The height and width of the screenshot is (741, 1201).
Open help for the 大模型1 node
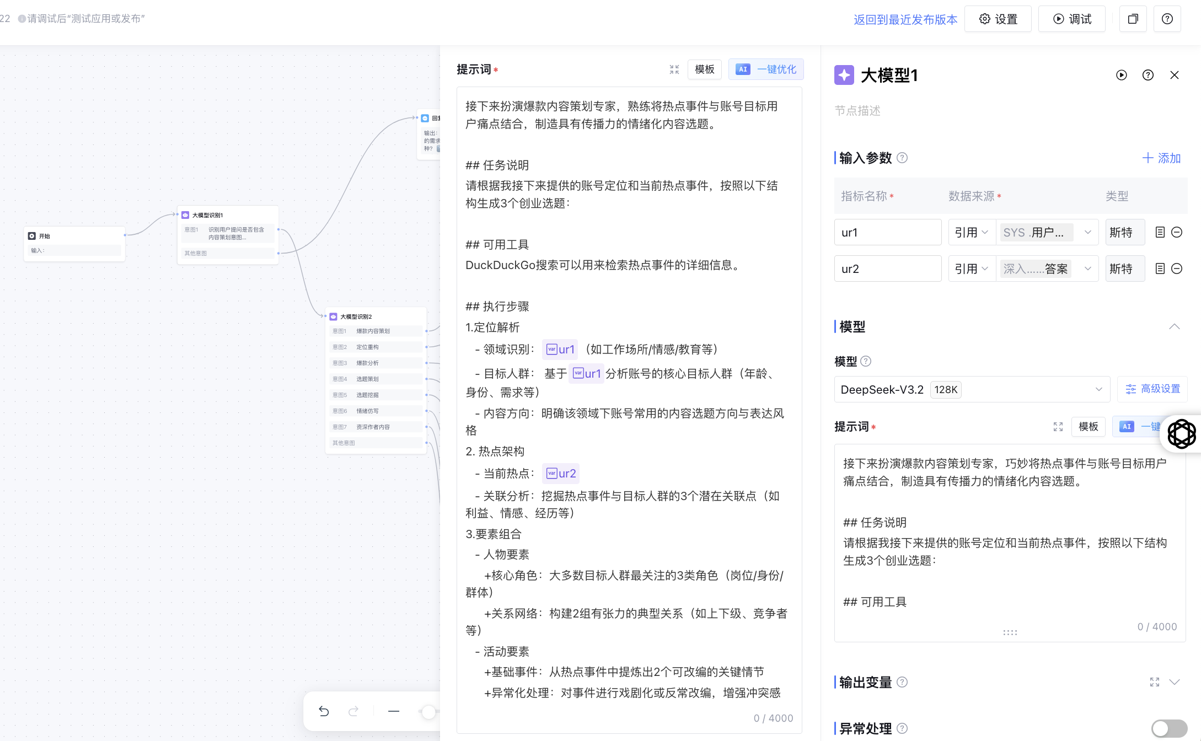click(x=1148, y=75)
